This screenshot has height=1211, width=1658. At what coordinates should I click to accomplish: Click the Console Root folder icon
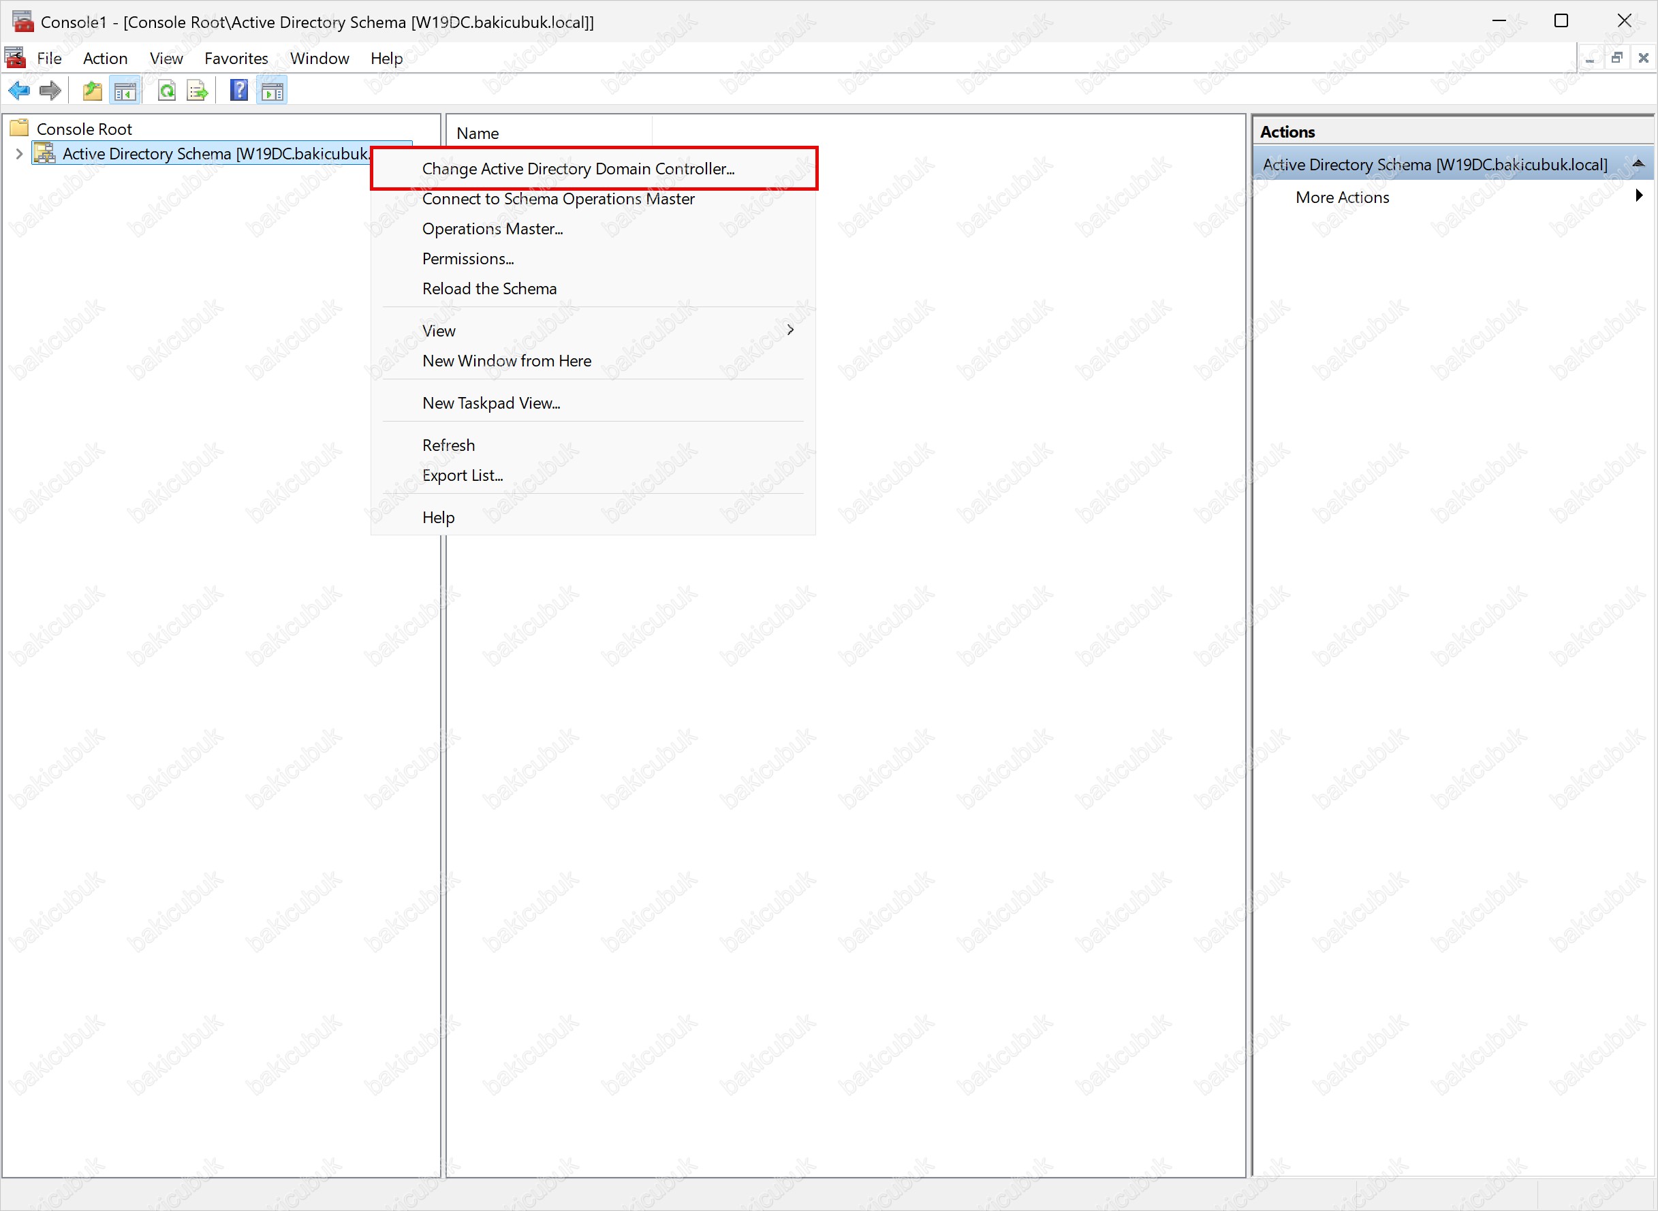point(20,128)
